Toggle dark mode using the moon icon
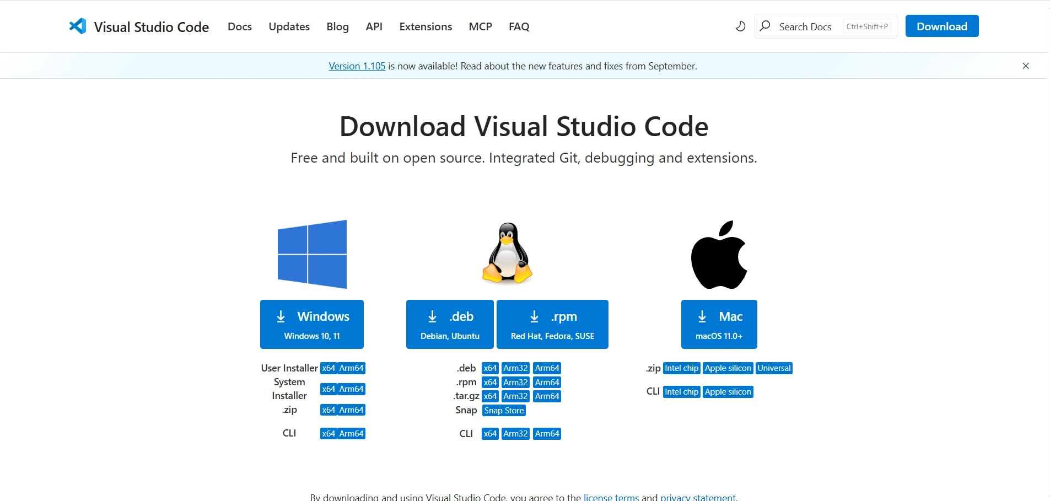 (x=741, y=26)
